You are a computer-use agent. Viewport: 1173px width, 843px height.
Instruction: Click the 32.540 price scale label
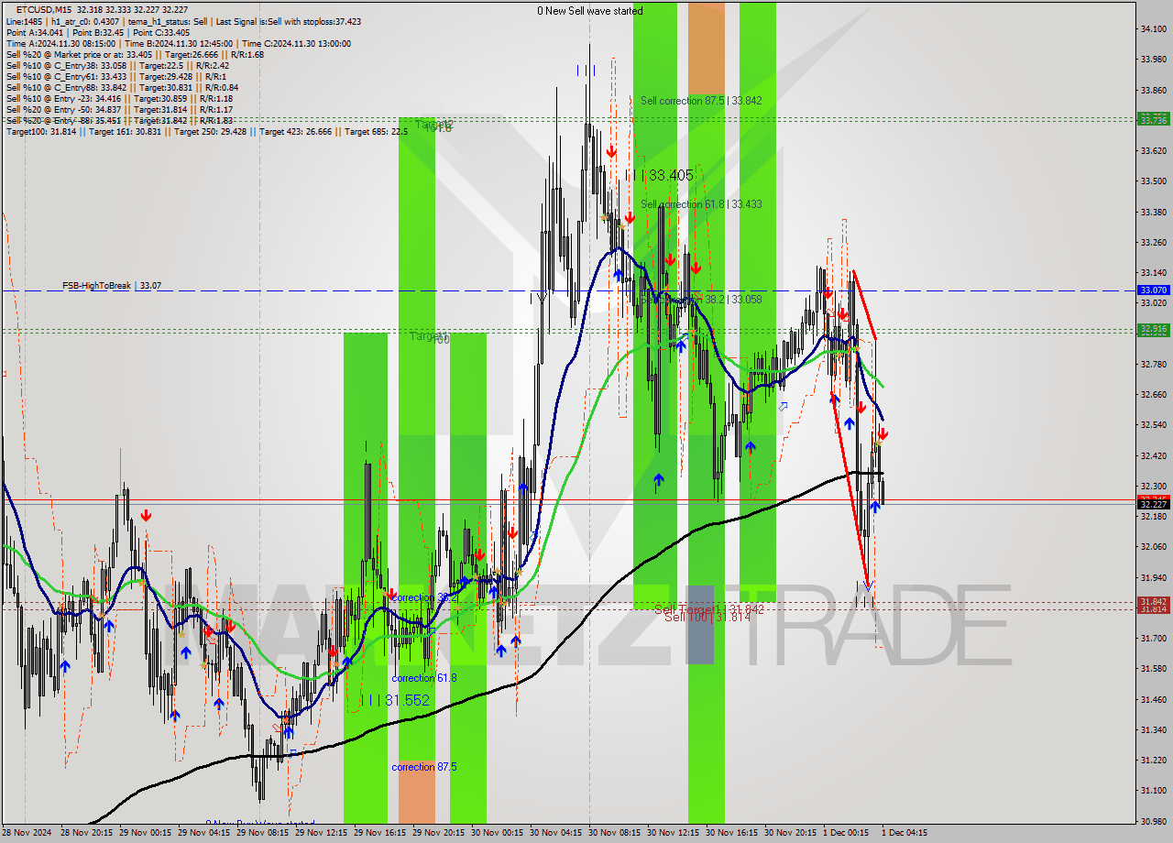click(1153, 425)
